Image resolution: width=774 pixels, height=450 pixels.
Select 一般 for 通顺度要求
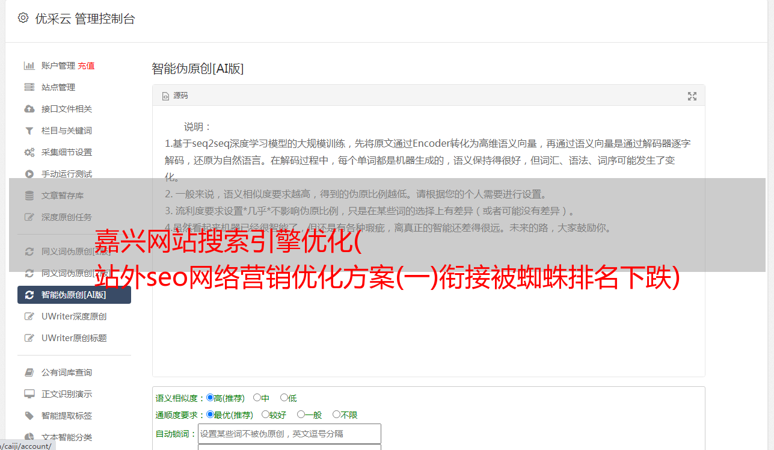(300, 415)
